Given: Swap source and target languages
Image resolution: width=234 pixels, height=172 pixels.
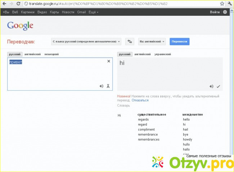Looking at the screenshot, I should pos(130,41).
